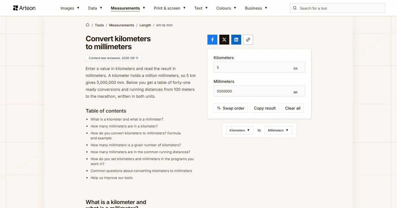Copy page link with chain icon

(248, 40)
